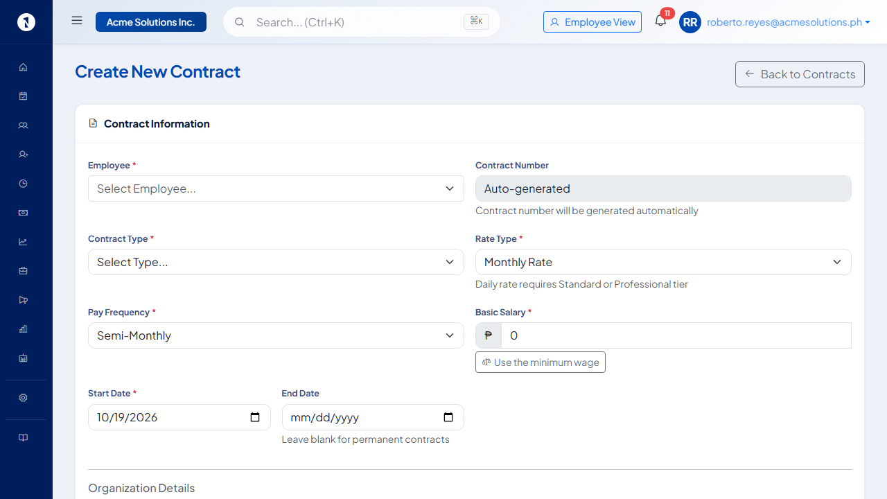Open the book documentation icon in sidebar
This screenshot has width=887, height=499.
click(x=23, y=437)
